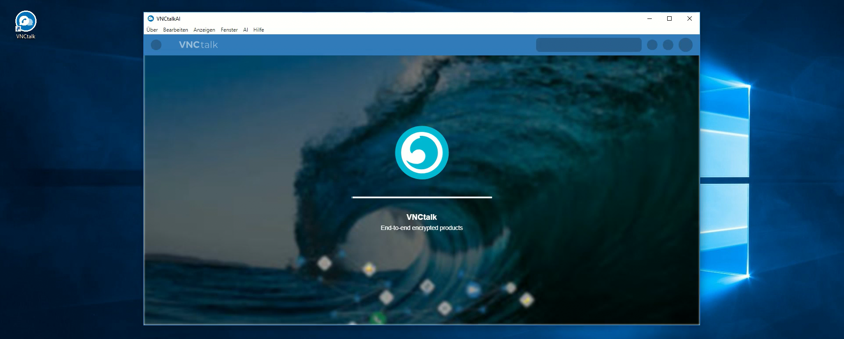Click the VNCtalk logo in blue header

coord(198,45)
